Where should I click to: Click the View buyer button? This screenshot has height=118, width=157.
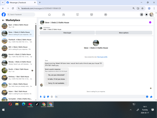(67, 33)
